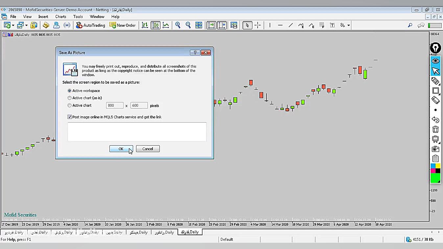443x249 pixels.
Task: Click the Zoom In magnifier icon
Action: (x=178, y=25)
